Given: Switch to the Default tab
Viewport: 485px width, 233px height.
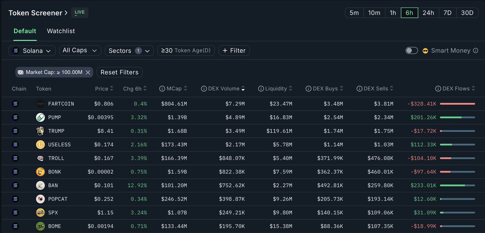Looking at the screenshot, I should point(25,31).
